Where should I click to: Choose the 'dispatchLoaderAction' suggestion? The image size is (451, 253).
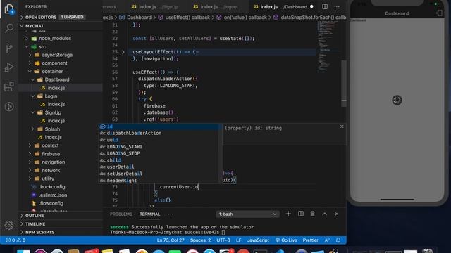(x=159, y=133)
